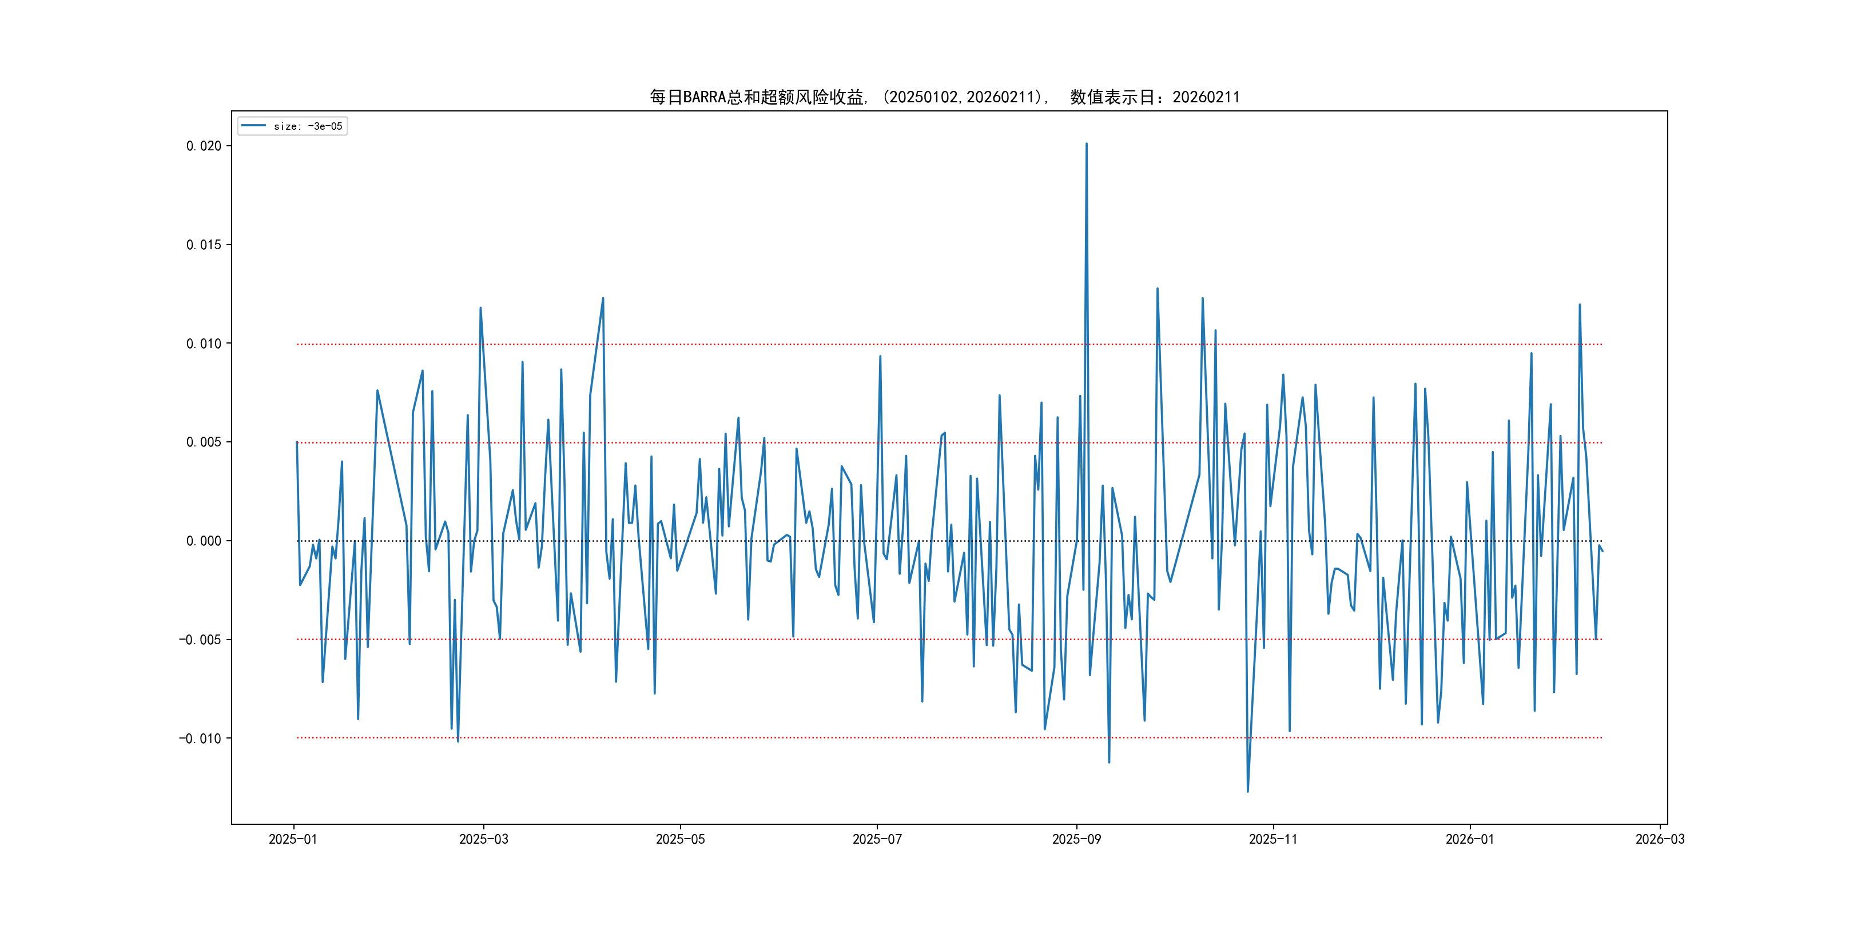Click the 2026-01 x-axis date label
Viewport: 1853px width, 926px height.
pyautogui.click(x=1470, y=839)
